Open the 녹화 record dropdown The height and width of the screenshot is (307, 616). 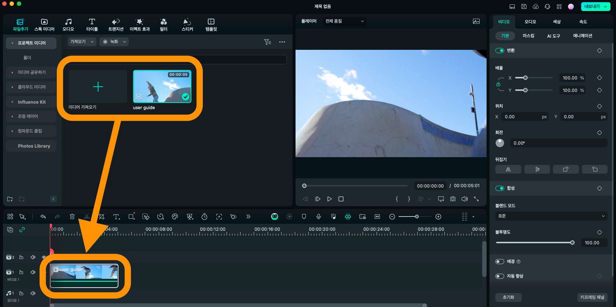114,42
